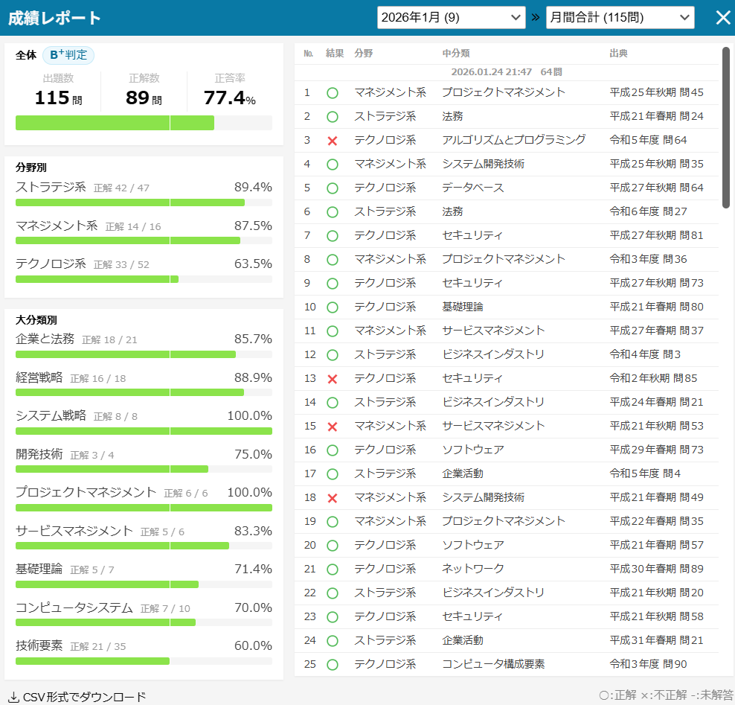This screenshot has width=735, height=705.
Task: Close the 成績レポート panel with X
Action: [x=723, y=18]
